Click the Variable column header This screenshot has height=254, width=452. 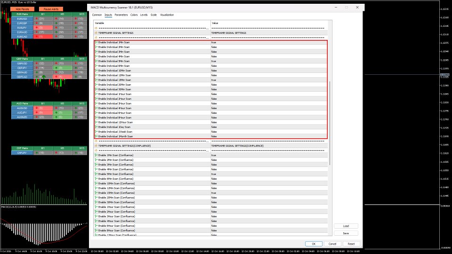(x=152, y=23)
